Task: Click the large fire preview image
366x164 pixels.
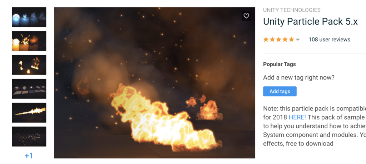Action: click(x=154, y=83)
